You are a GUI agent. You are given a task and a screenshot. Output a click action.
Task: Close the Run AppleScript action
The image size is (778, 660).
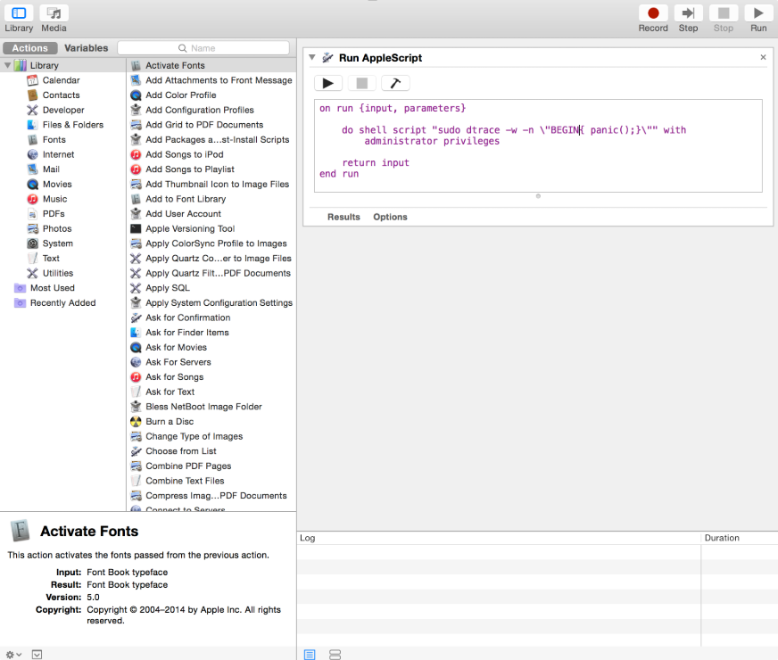[763, 57]
